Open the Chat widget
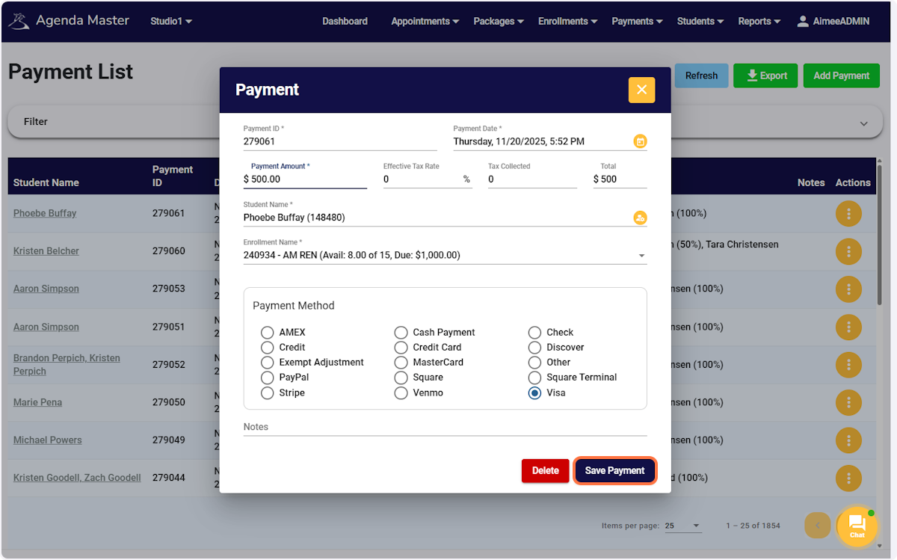 857,526
